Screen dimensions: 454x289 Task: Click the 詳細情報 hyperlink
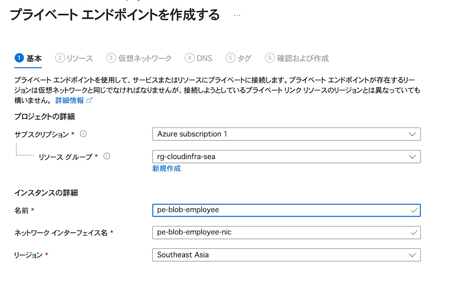point(70,100)
